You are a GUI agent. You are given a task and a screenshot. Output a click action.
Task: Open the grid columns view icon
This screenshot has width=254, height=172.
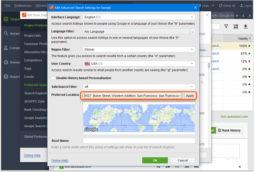(x=236, y=26)
